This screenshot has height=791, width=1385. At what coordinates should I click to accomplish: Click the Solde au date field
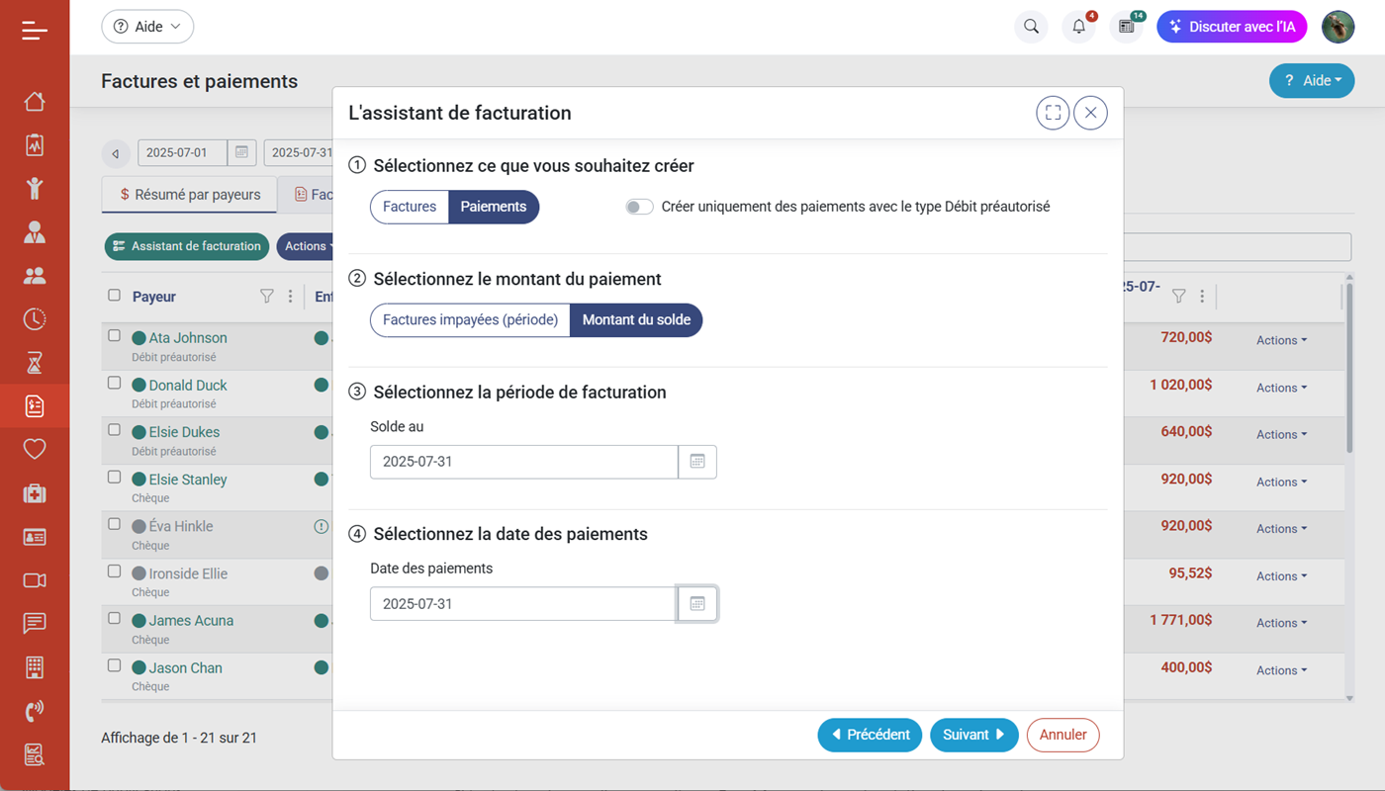pyautogui.click(x=523, y=462)
